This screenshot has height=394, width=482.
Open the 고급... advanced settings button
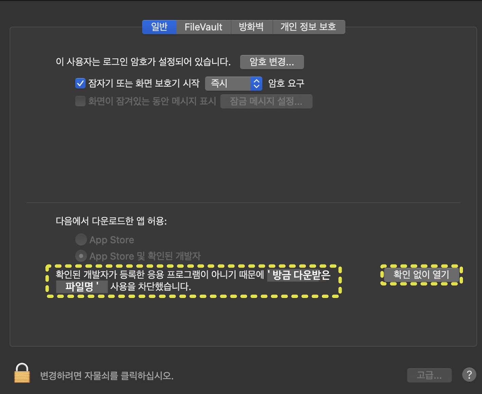coord(429,375)
